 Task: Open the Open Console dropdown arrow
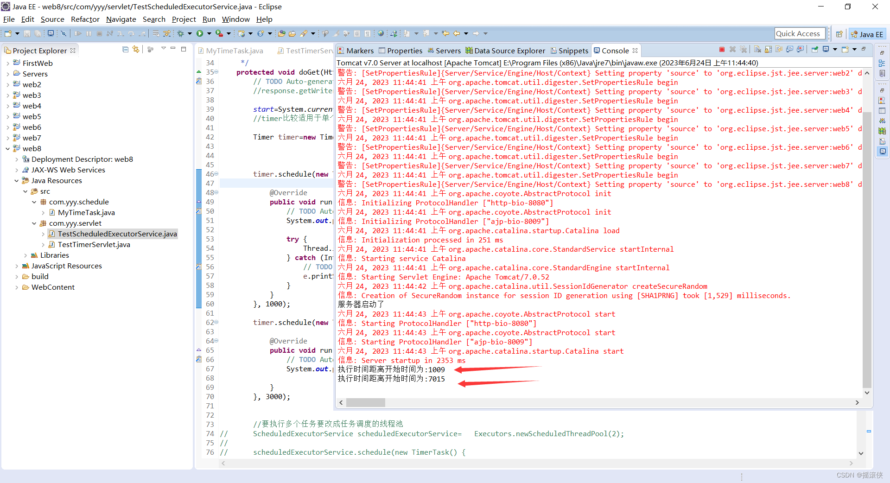coord(854,50)
